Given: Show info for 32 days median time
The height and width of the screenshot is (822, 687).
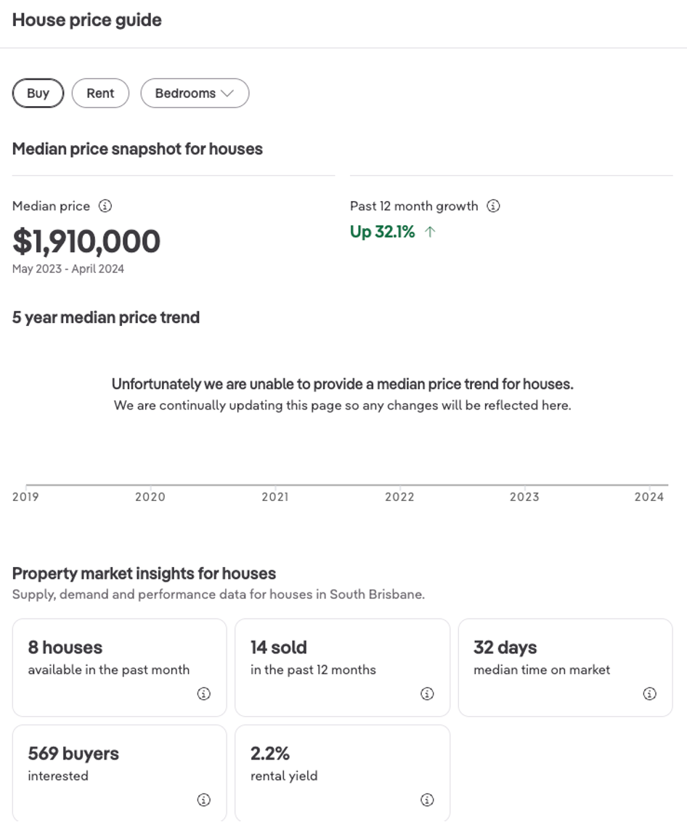Looking at the screenshot, I should pos(649,693).
